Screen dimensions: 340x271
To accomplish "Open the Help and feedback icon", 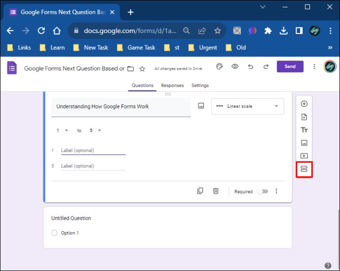I will click(x=328, y=266).
